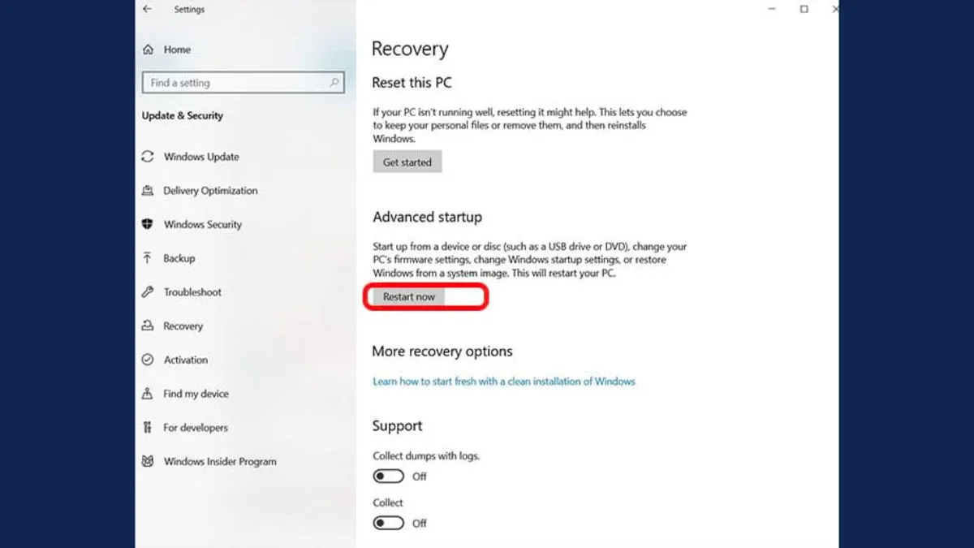Open Windows Update from the sidebar
The image size is (974, 548).
200,156
